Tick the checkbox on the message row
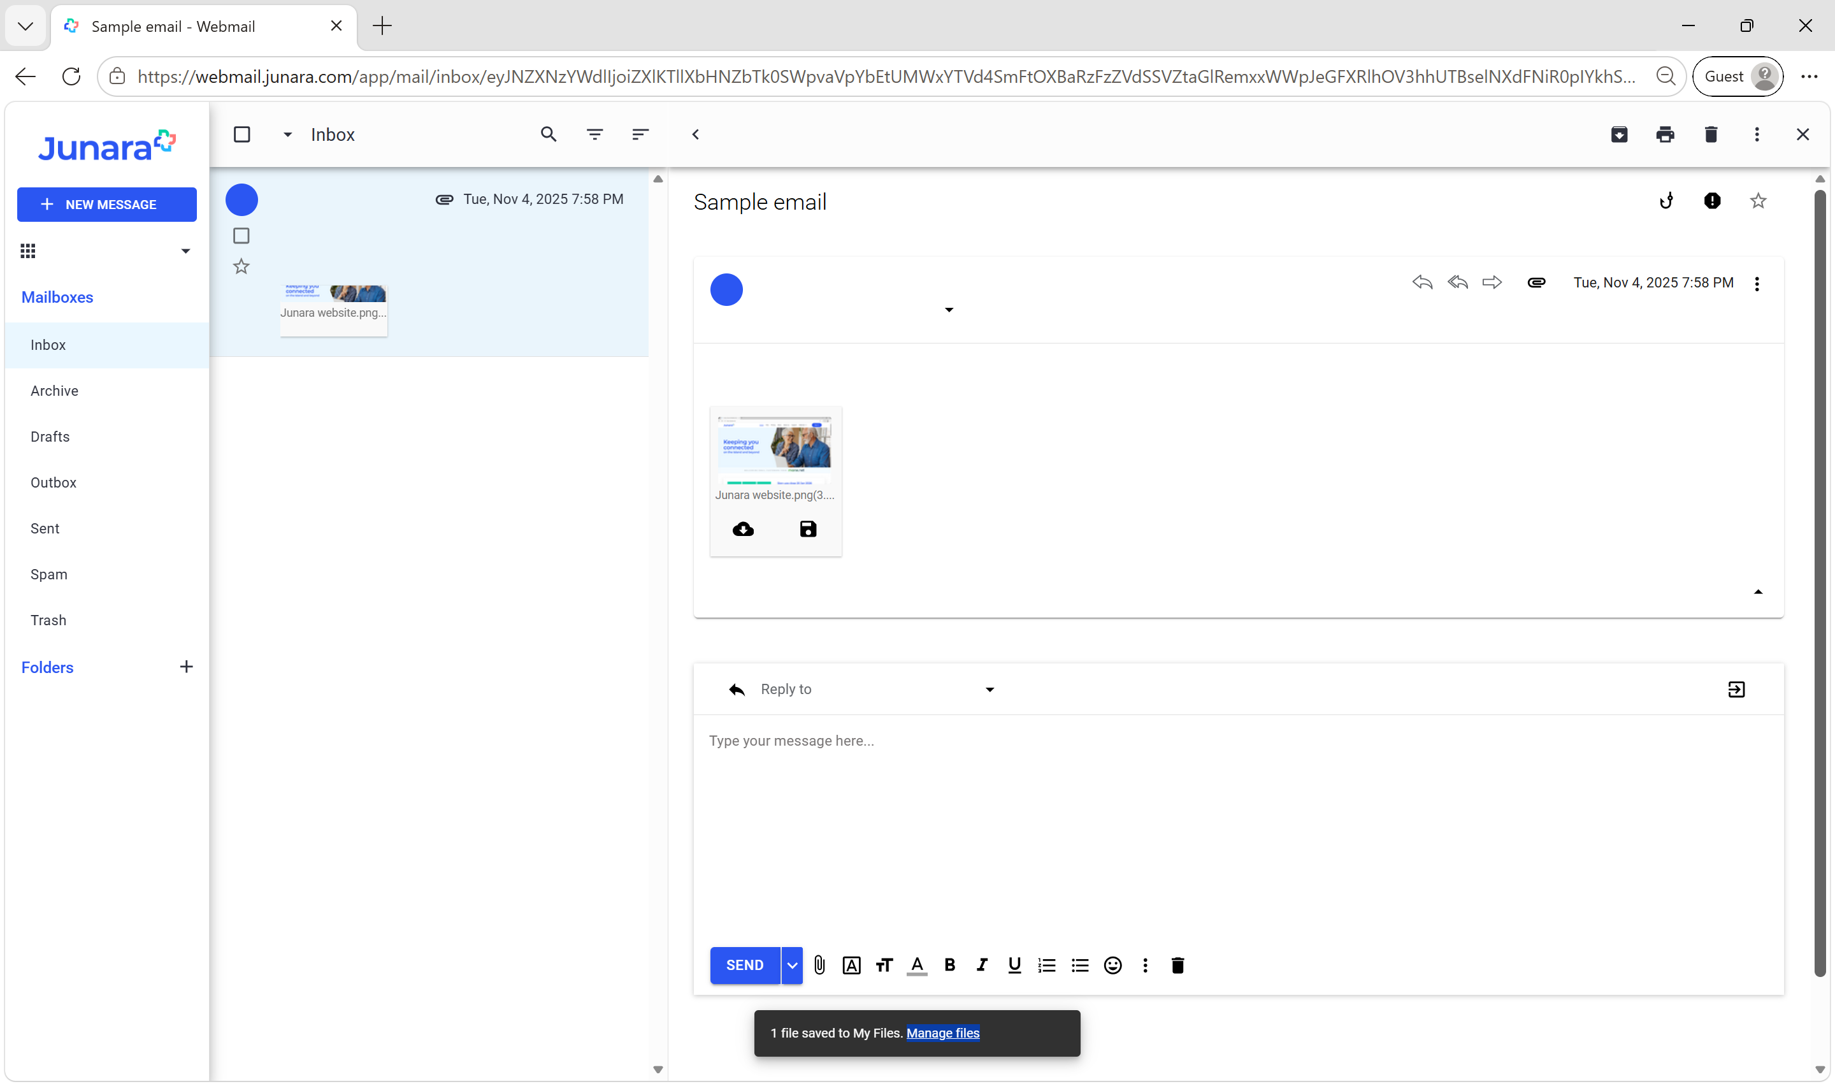The image size is (1835, 1086). (x=241, y=236)
